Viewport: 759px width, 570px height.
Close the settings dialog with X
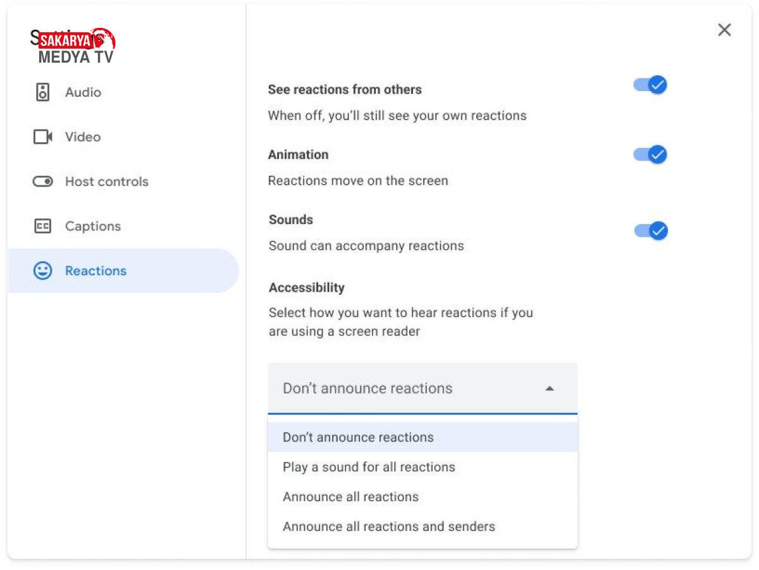click(x=724, y=30)
